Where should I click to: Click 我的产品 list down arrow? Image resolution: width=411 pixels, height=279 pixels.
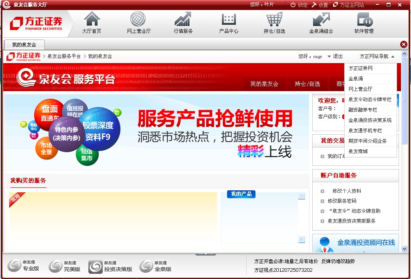click(302, 240)
